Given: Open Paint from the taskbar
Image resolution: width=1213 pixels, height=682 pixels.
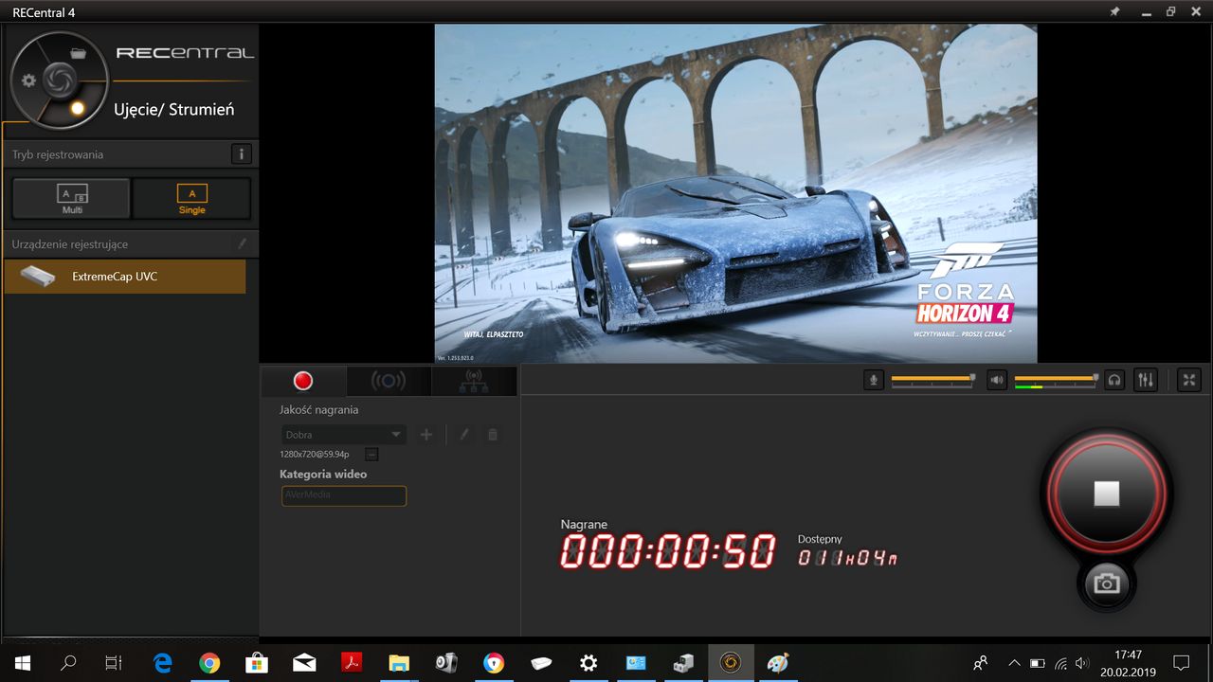Looking at the screenshot, I should (778, 663).
